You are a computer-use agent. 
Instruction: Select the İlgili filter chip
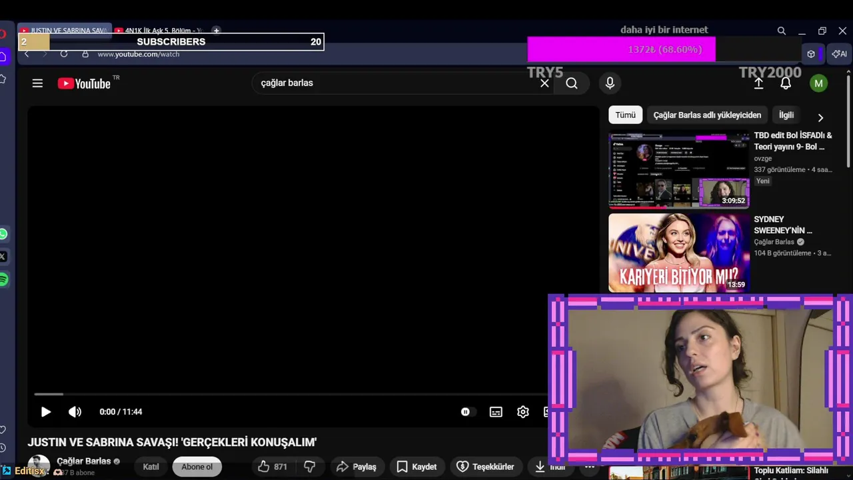click(x=786, y=115)
